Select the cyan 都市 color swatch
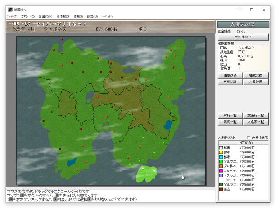The image size is (276, 208). click(221, 157)
